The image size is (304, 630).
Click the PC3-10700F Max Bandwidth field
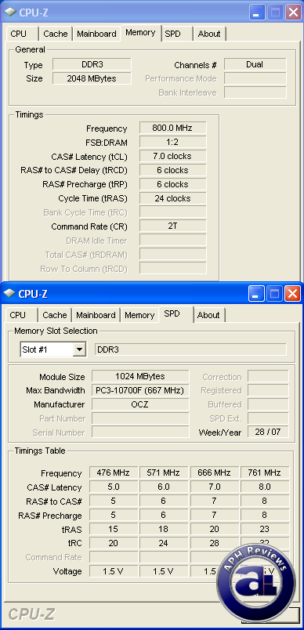coord(140,390)
